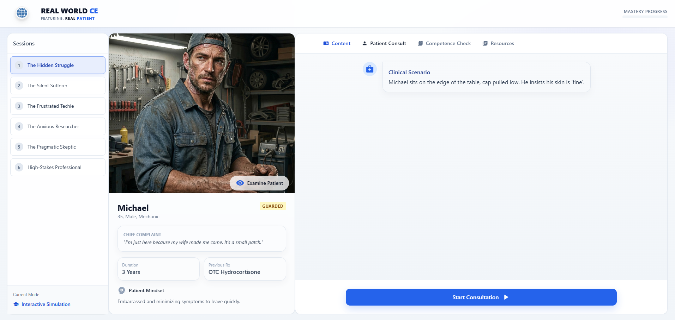Screen dimensions: 675x320
Task: Click the person icon beside Patient Consult
Action: pos(364,43)
